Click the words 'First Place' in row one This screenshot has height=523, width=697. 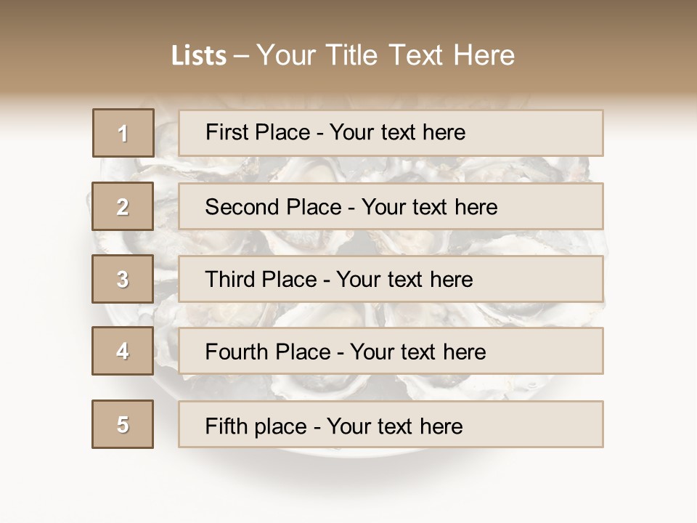point(258,132)
